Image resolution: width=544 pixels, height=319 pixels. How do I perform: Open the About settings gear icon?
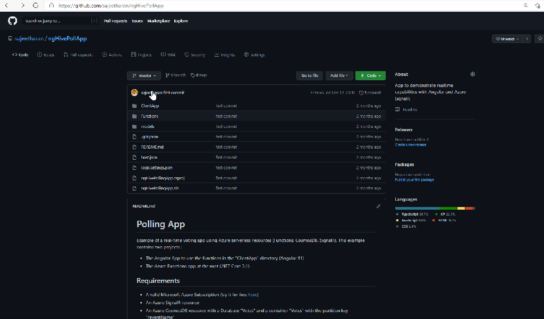(x=472, y=74)
